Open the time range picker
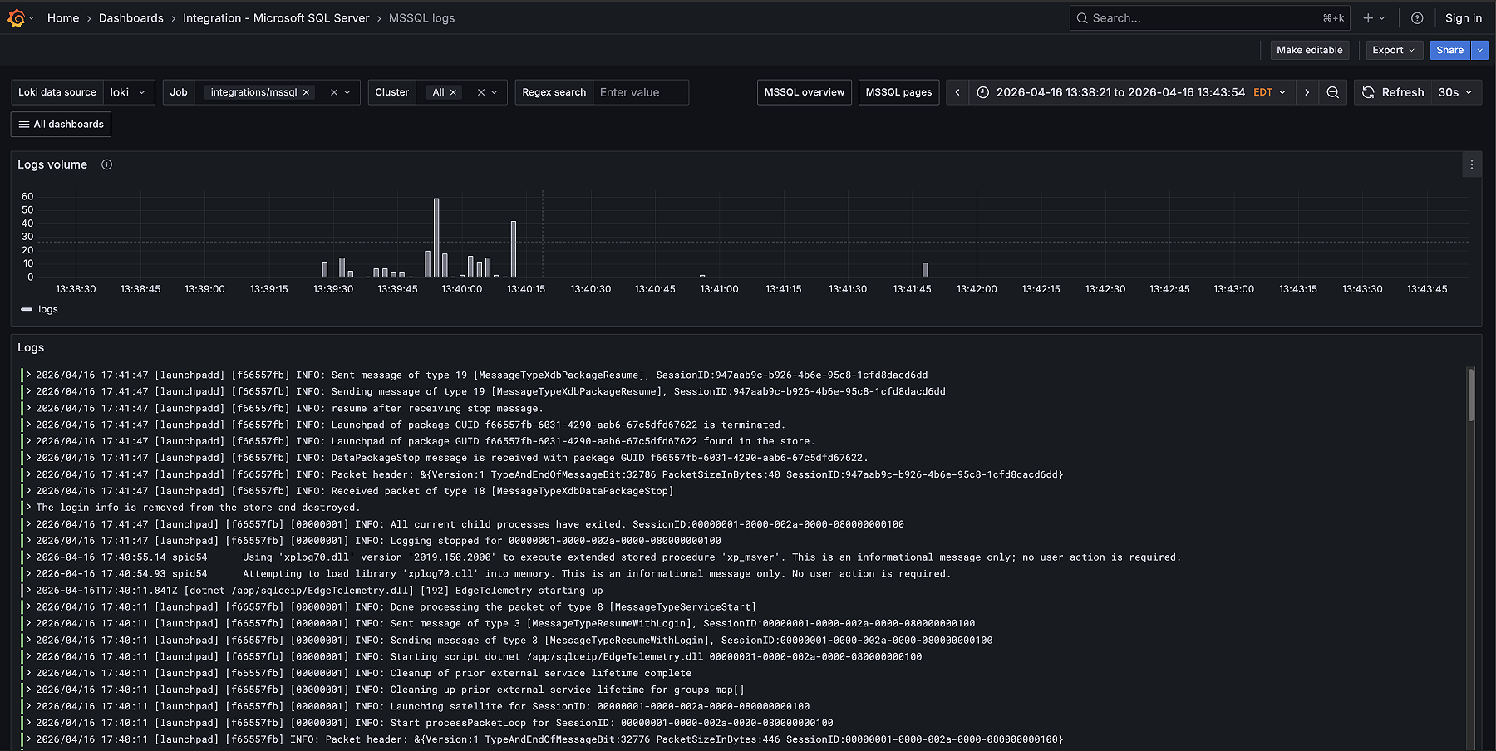The image size is (1496, 751). [x=1131, y=92]
